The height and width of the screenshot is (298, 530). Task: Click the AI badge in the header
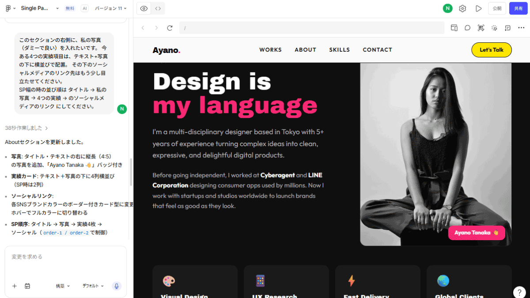(x=84, y=8)
